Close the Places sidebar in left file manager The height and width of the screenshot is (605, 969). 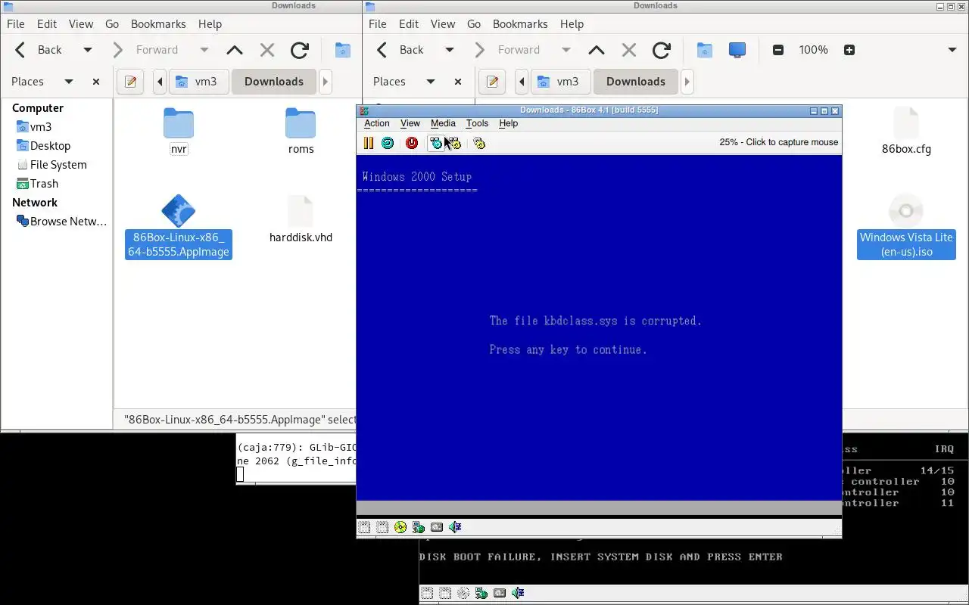pyautogui.click(x=96, y=82)
